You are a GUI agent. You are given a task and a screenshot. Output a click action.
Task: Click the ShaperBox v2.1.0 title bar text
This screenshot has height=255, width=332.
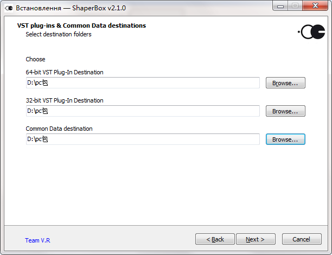pyautogui.click(x=71, y=8)
